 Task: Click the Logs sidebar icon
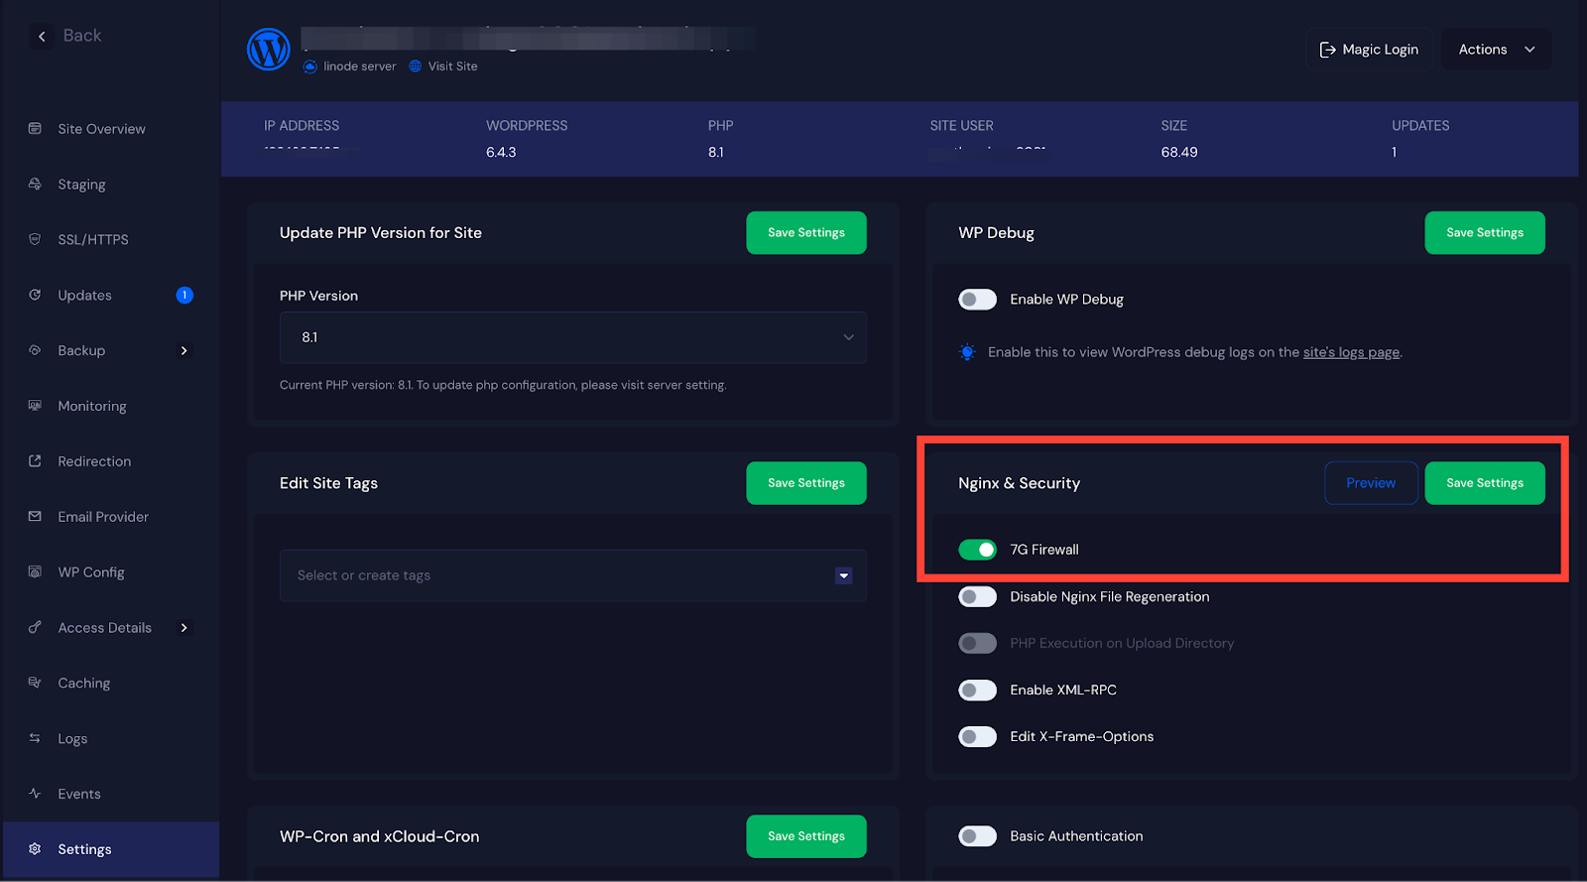35,738
